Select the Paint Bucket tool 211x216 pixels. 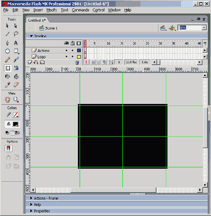16,76
